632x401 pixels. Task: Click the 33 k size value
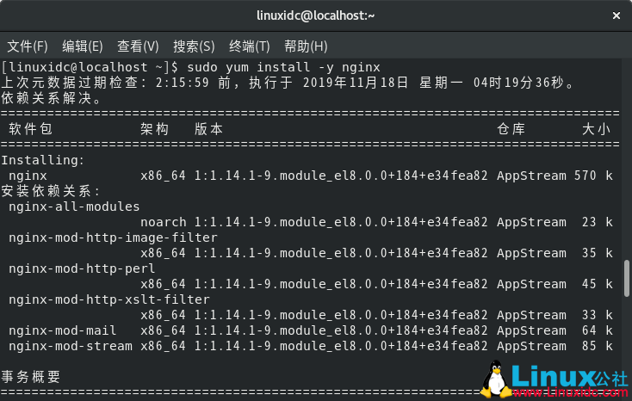click(598, 315)
